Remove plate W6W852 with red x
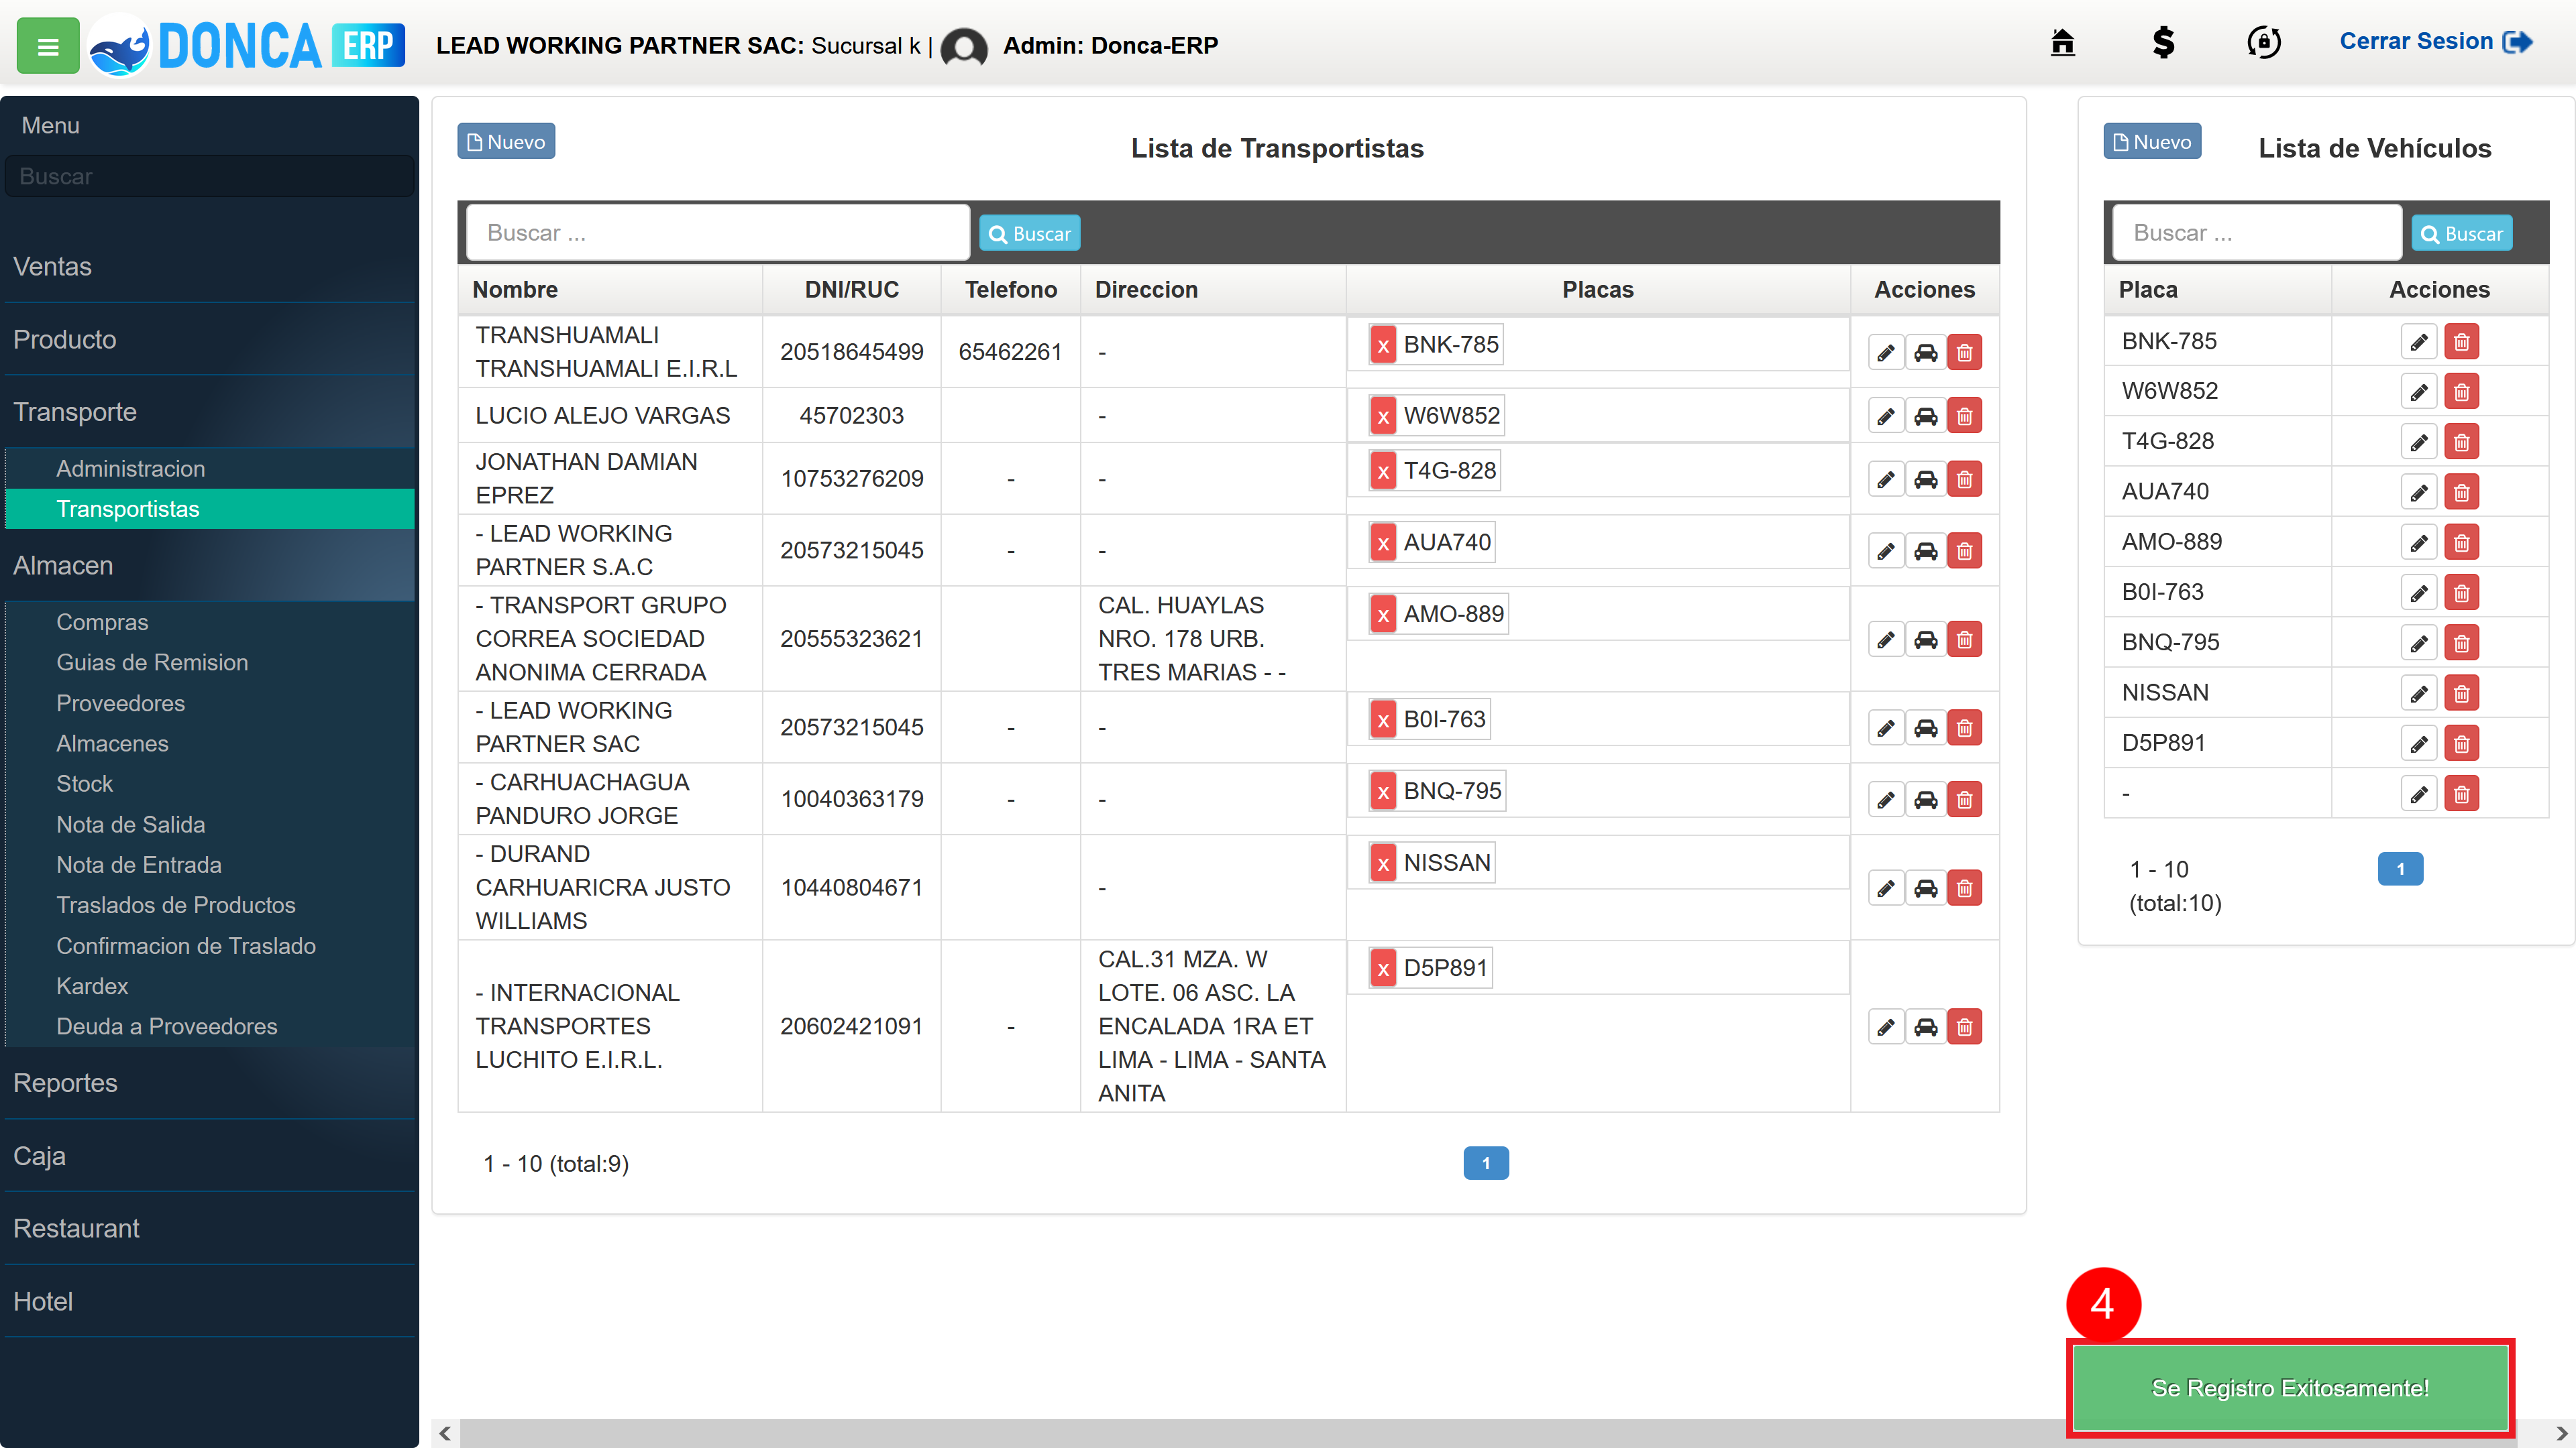Image resolution: width=2576 pixels, height=1448 pixels. [1383, 417]
